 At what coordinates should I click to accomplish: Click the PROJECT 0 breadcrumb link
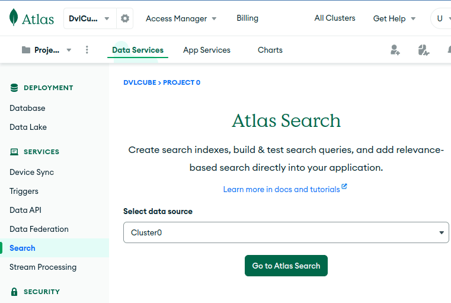point(181,82)
